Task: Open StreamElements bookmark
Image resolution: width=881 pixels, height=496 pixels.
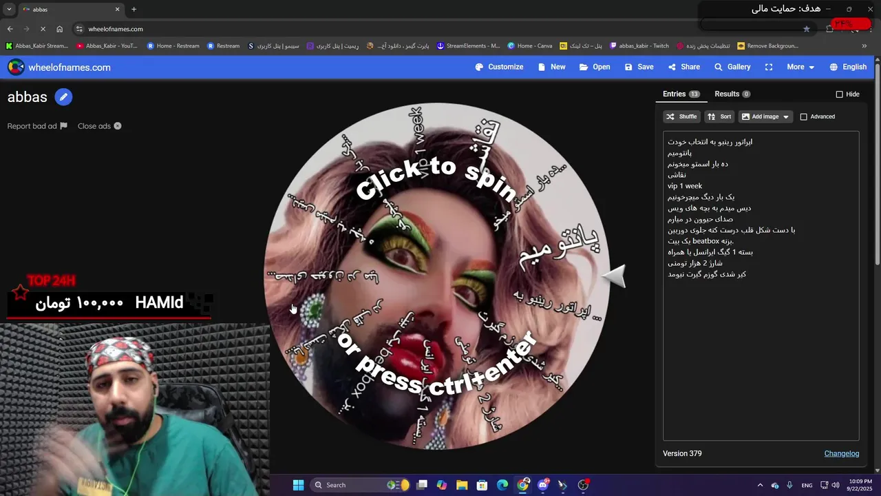Action: coord(469,46)
